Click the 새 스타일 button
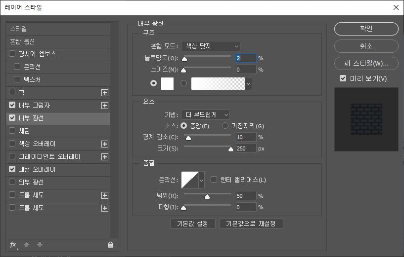Screen dimensions: 404x257 (366, 63)
